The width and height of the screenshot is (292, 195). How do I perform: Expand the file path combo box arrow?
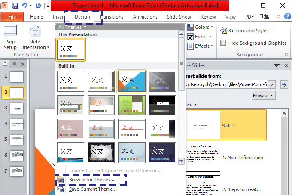(272, 84)
